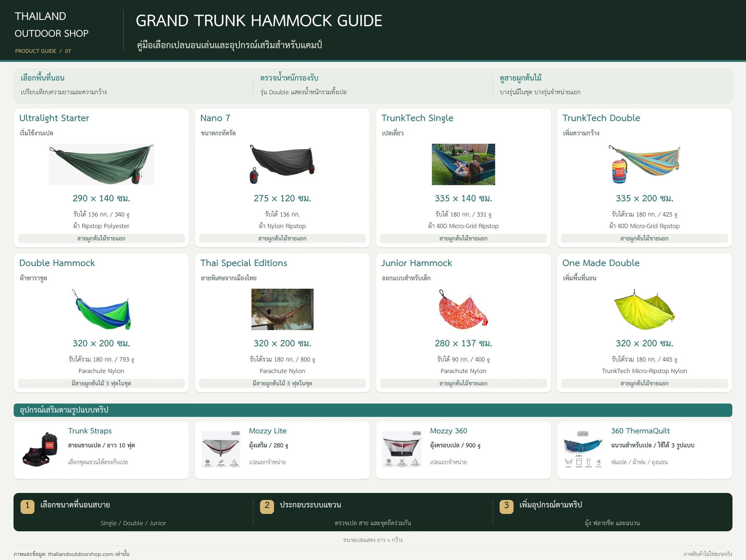Click the Junior Hammock straps-sold-separately tag
The height and width of the screenshot is (560, 746).
[x=463, y=383]
